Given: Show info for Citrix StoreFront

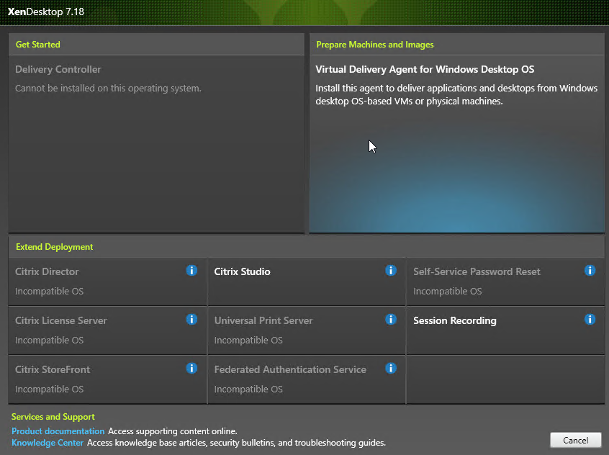Looking at the screenshot, I should pos(191,368).
